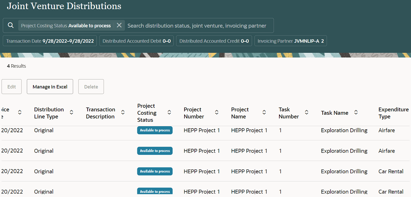411x197 pixels.
Task: Remove the Project Costing Status filter chip
Action: pyautogui.click(x=119, y=25)
